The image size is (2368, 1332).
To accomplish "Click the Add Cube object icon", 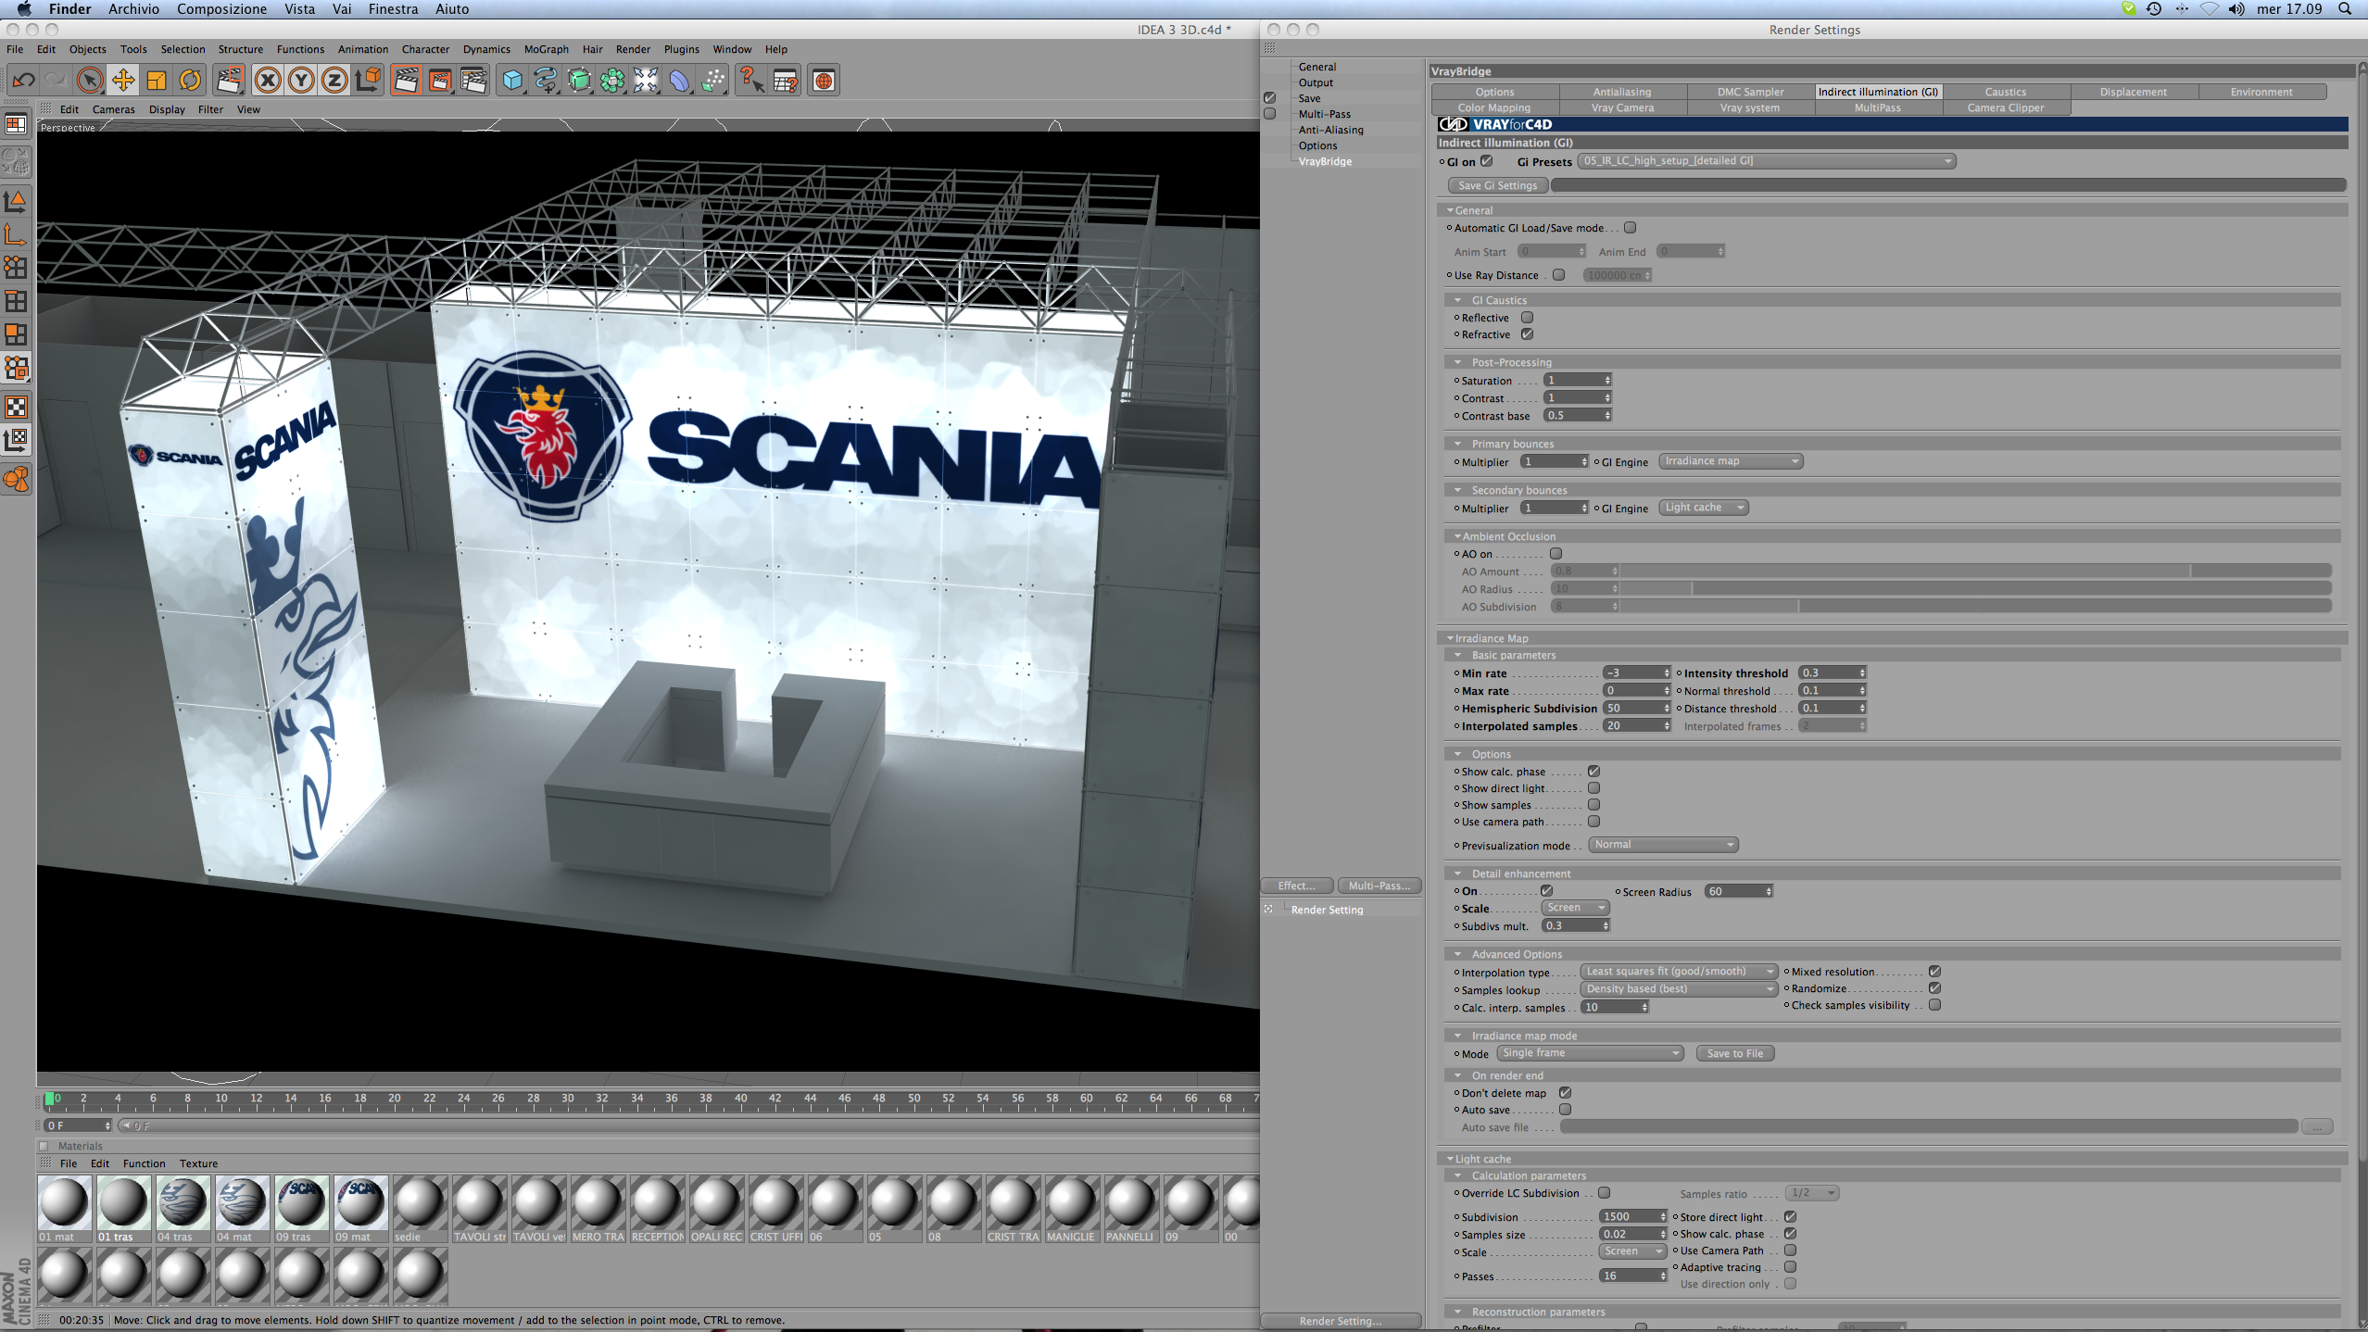I will [511, 81].
